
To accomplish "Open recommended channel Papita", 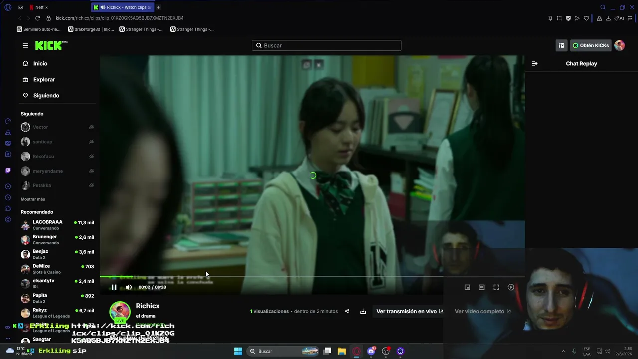I will point(57,298).
